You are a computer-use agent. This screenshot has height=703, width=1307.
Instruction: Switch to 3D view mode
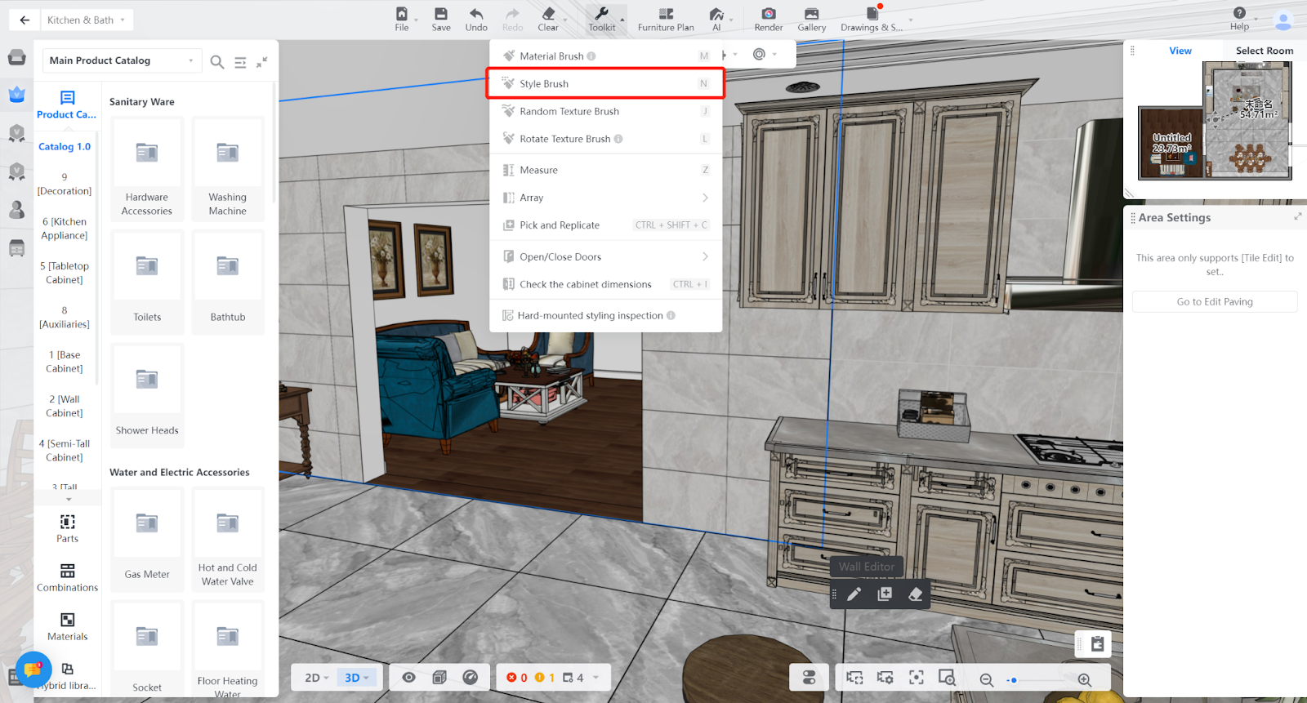click(x=356, y=678)
